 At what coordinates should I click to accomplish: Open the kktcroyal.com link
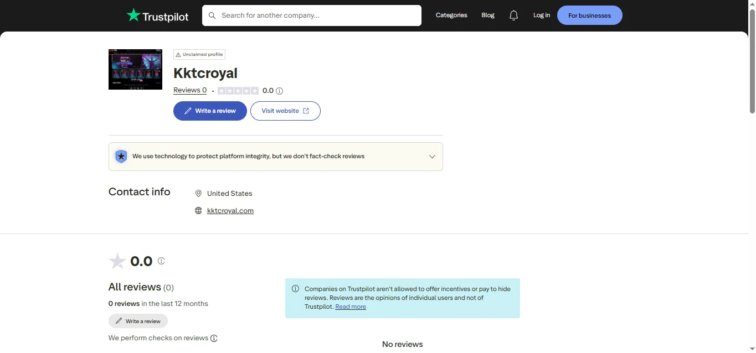[230, 211]
